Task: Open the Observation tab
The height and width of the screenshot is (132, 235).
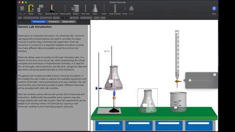Action: click(68, 22)
